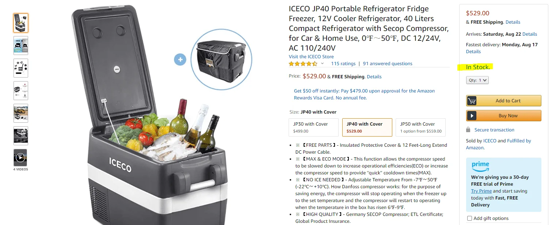556x225 pixels.
Task: Click the Prime logo
Action: click(480, 166)
